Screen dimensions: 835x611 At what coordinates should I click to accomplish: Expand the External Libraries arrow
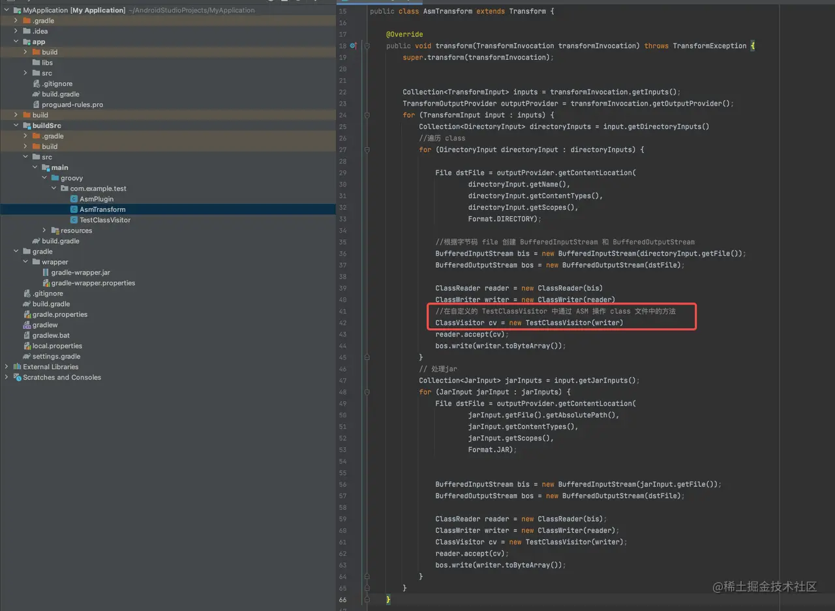[7, 366]
